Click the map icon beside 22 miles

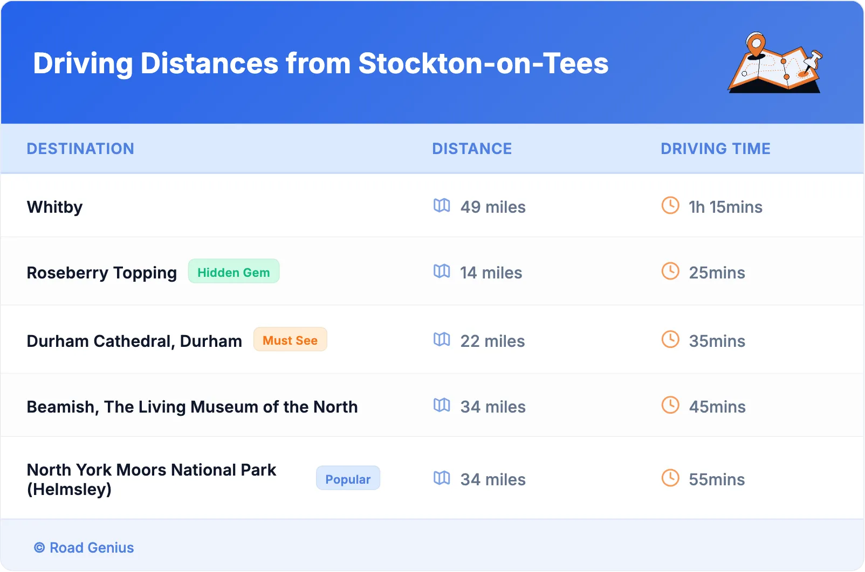coord(442,340)
